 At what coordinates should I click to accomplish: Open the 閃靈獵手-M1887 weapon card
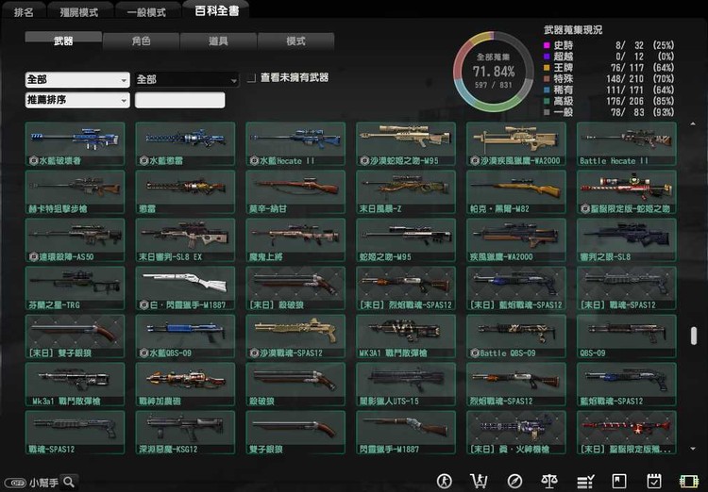pyautogui.click(x=406, y=432)
